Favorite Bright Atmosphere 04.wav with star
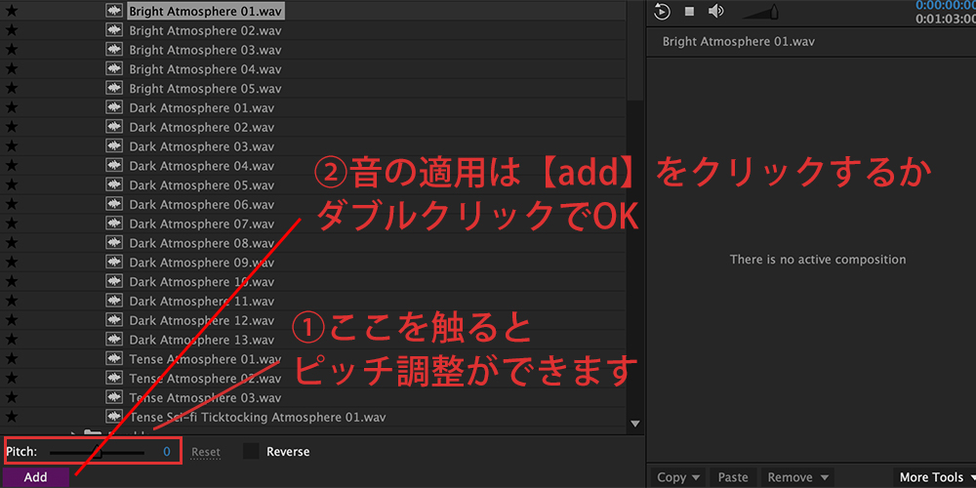 tap(11, 68)
